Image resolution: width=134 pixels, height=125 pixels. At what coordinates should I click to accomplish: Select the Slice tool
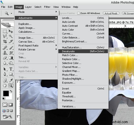pyautogui.click(x=11, y=41)
